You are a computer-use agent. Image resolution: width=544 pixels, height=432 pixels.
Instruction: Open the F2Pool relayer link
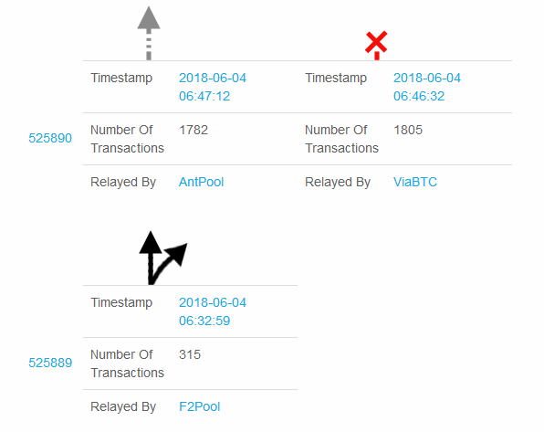click(200, 406)
